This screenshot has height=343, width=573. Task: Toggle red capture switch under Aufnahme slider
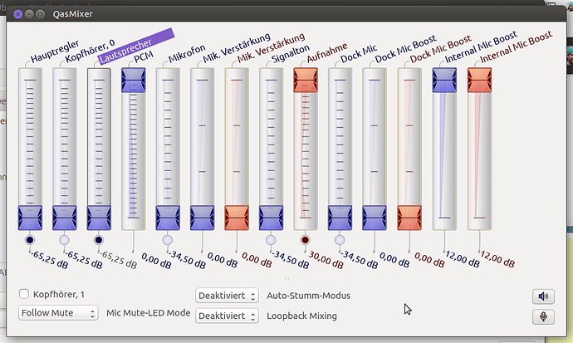pyautogui.click(x=305, y=240)
